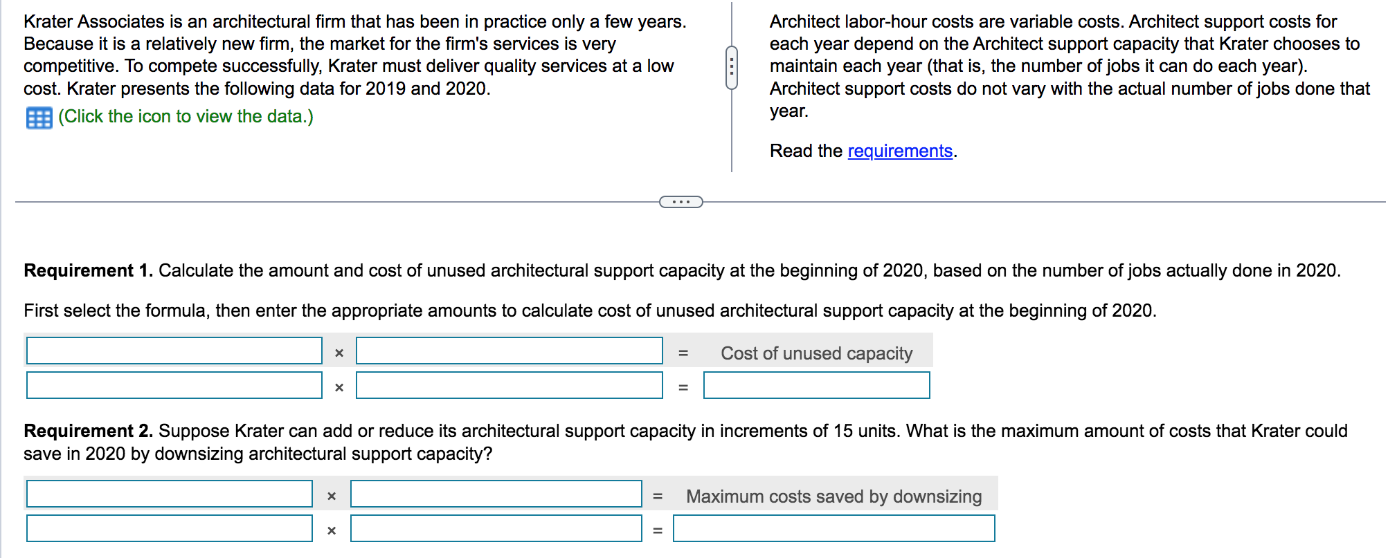Click the Requirement 1 heading text
Image resolution: width=1388 pixels, height=558 pixels.
(x=87, y=270)
